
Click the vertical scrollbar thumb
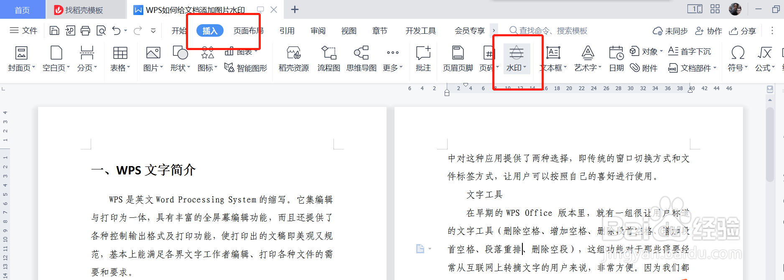(x=770, y=144)
